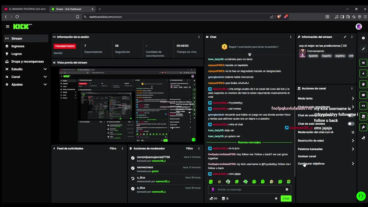Click Brave Shields lion icon
Viewport: 368px width, 207px height.
(x=279, y=17)
